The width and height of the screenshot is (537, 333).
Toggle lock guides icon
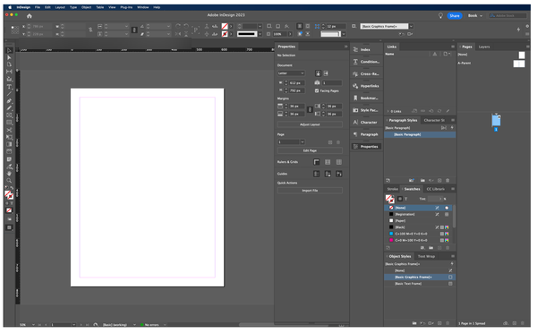pos(328,174)
